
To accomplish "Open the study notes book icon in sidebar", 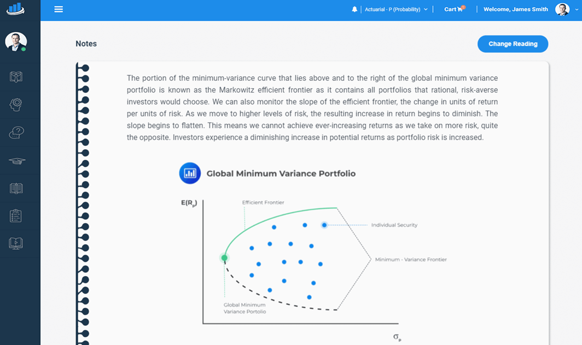I will click(16, 77).
